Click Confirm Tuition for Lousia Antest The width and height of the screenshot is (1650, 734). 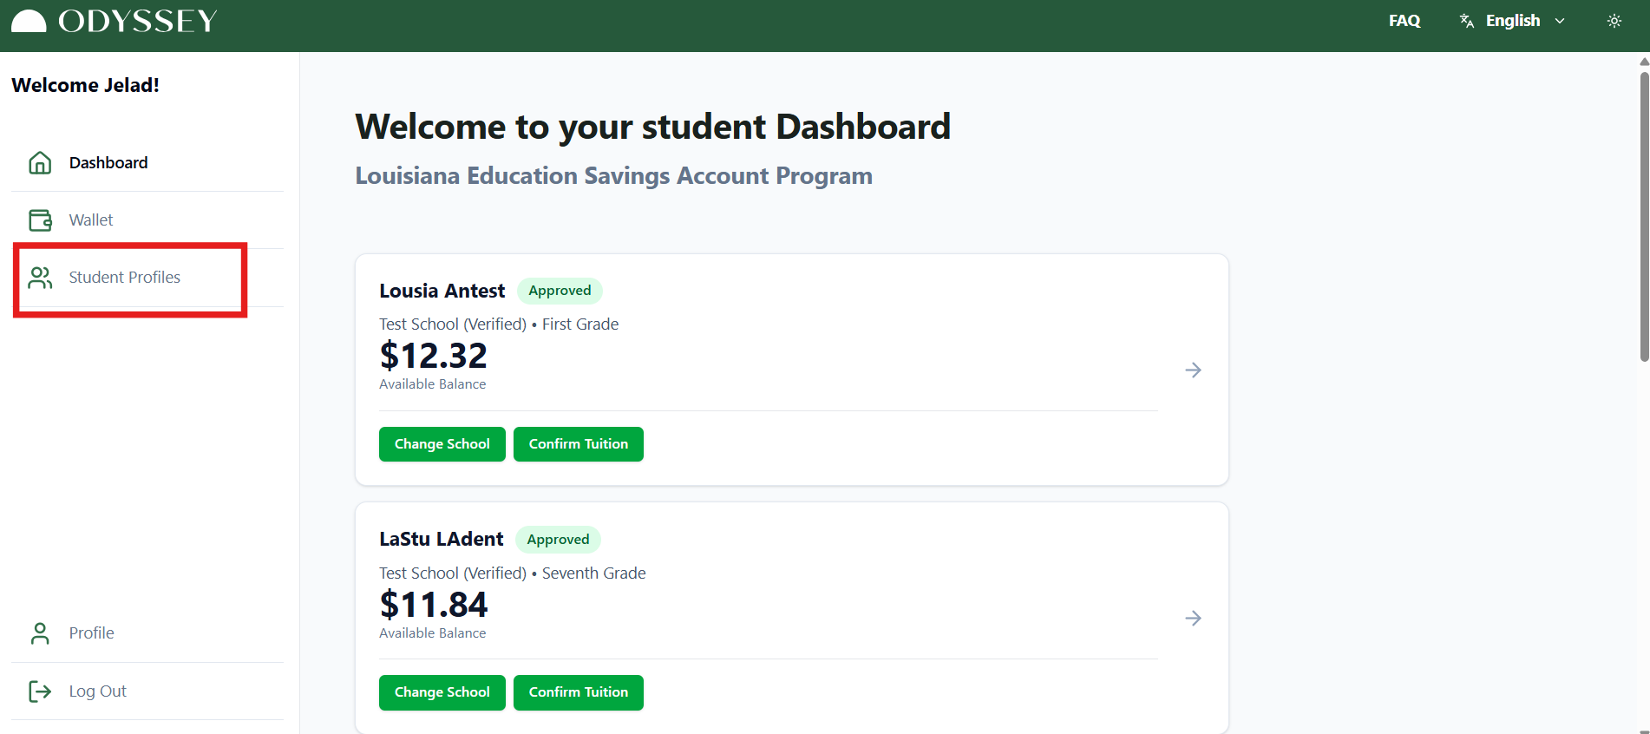pyautogui.click(x=578, y=444)
